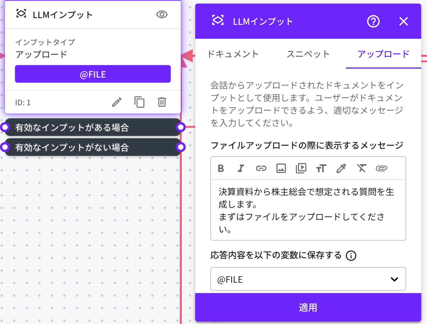427x324 pixels.
Task: Open the @FILE variable dropdown
Action: point(308,279)
